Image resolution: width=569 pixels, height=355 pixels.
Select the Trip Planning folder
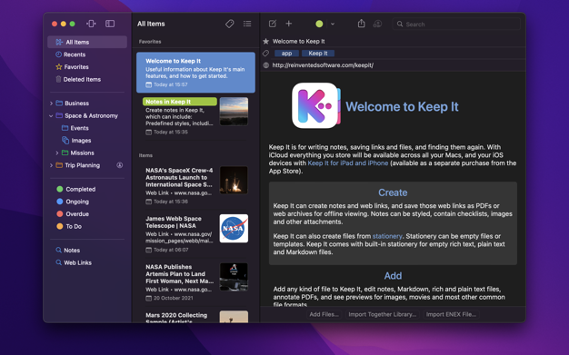coord(82,165)
